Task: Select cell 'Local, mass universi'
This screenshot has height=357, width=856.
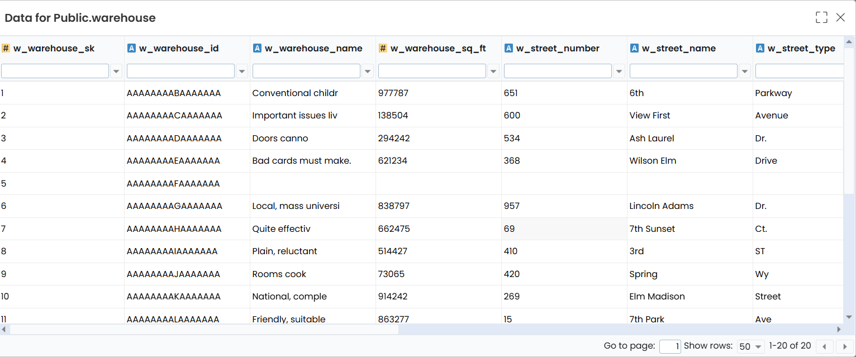Action: [x=313, y=206]
